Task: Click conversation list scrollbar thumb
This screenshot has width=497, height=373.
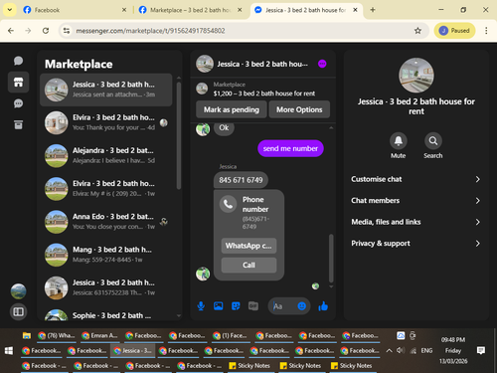Action: pos(179,135)
